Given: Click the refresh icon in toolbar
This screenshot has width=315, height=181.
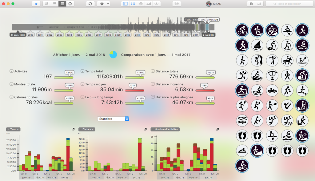Looking at the screenshot, I should [x=90, y=4].
